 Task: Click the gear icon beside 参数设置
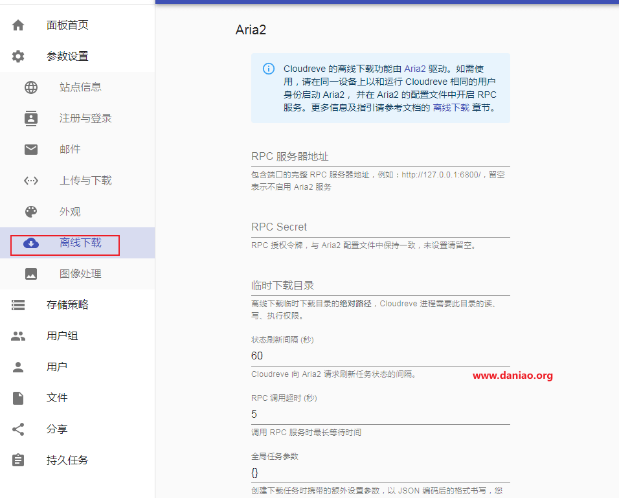18,56
